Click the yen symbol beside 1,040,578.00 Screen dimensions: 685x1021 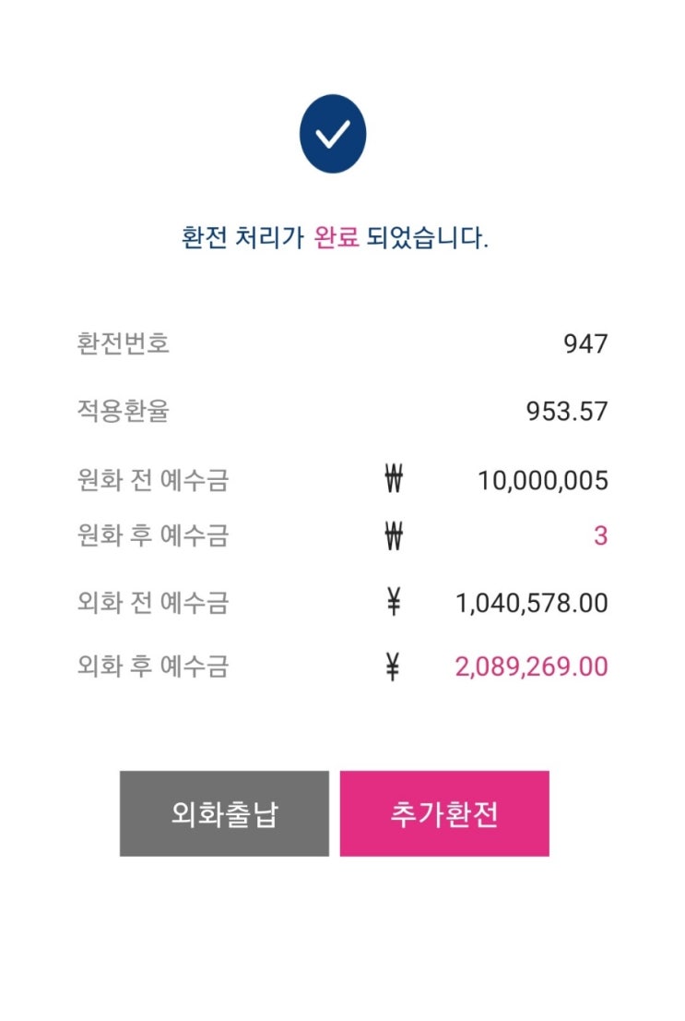coord(394,604)
